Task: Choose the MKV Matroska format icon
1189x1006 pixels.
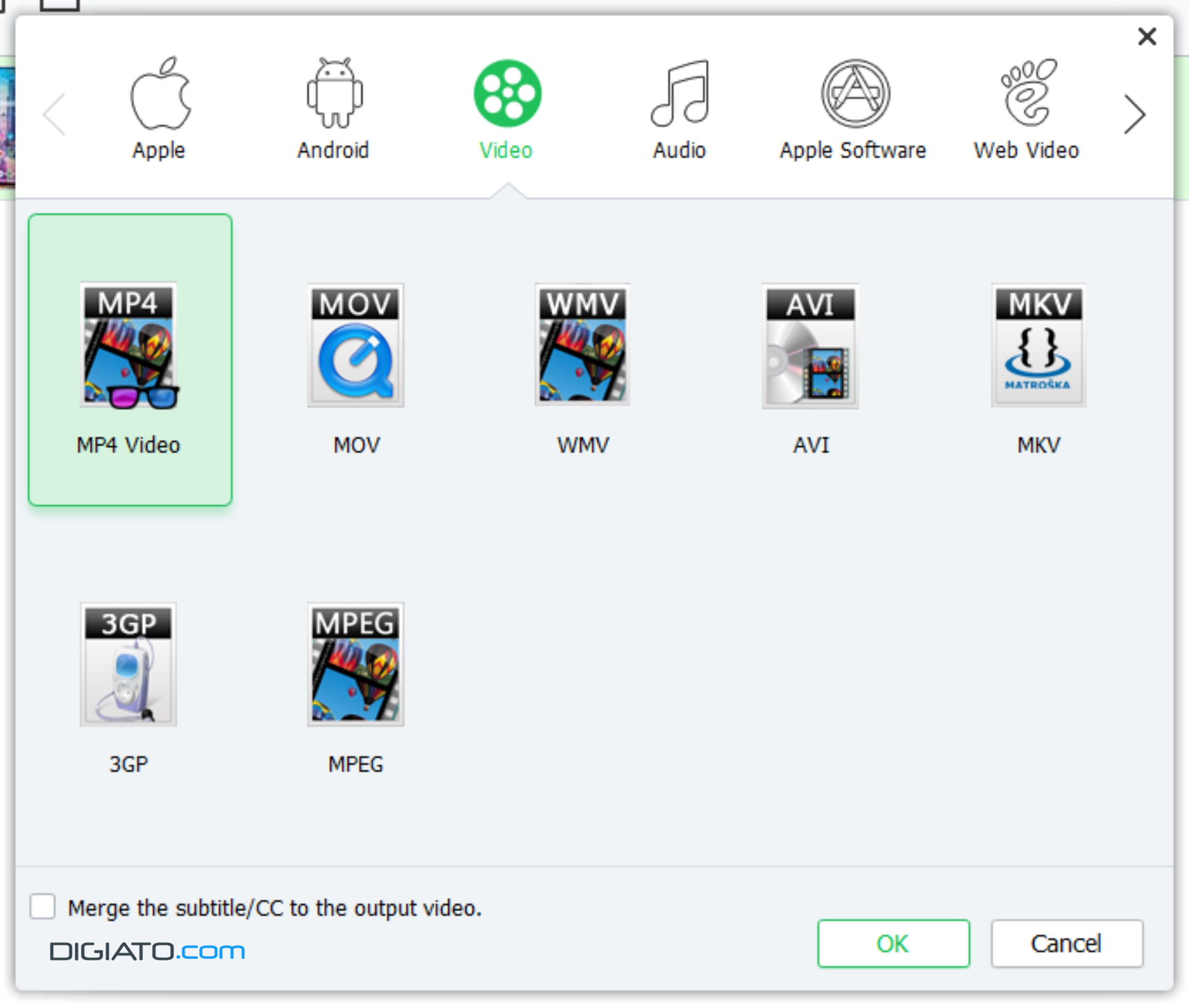Action: (x=1038, y=345)
